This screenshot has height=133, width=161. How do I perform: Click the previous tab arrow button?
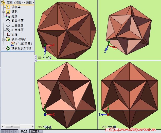tap(7, 131)
